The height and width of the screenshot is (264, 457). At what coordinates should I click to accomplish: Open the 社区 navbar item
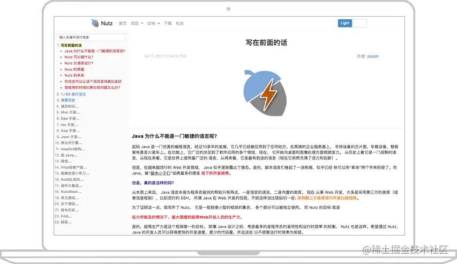coord(179,24)
